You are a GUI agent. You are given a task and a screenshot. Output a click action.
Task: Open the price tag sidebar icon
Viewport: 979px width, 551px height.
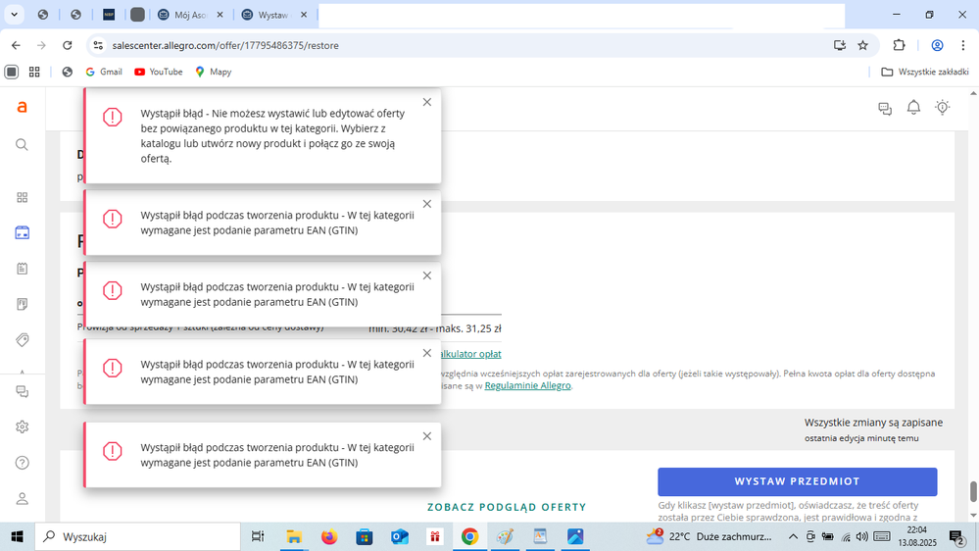coord(22,340)
